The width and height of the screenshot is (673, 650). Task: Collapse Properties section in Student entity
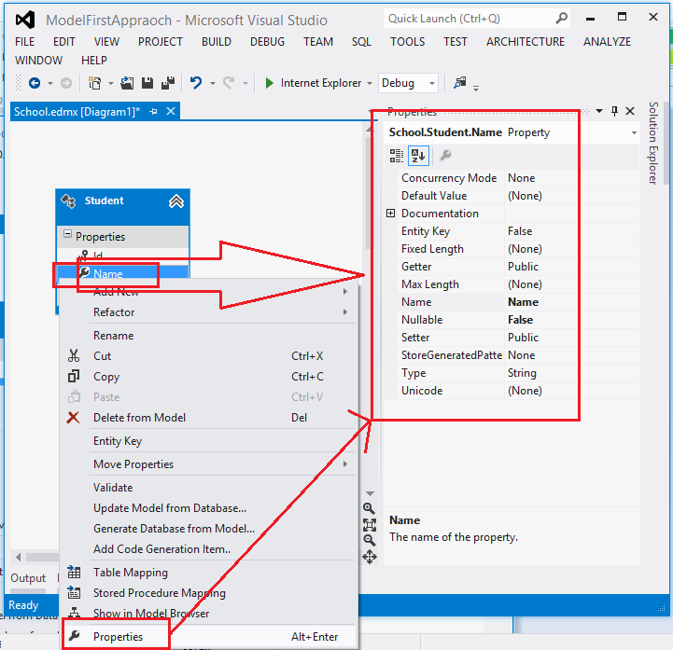tap(67, 234)
